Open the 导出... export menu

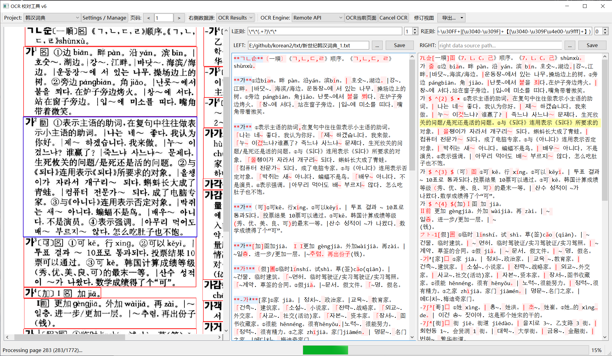[451, 18]
